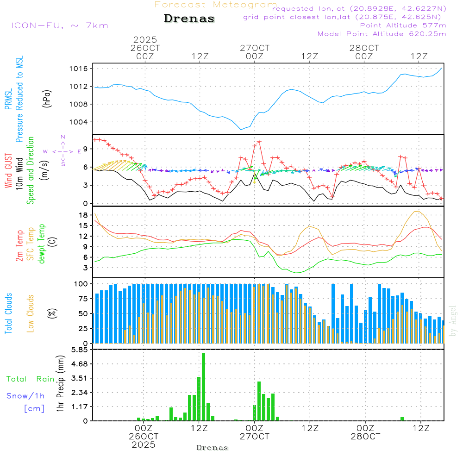The width and height of the screenshot is (463, 463).
Task: Click the SFC temperature peak on 28OCT
Action: 417,211
